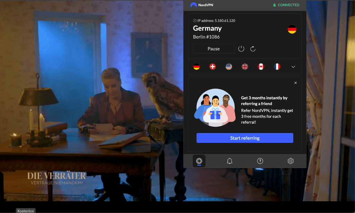
Task: Click the referral friends gift illustration
Action: click(x=215, y=108)
